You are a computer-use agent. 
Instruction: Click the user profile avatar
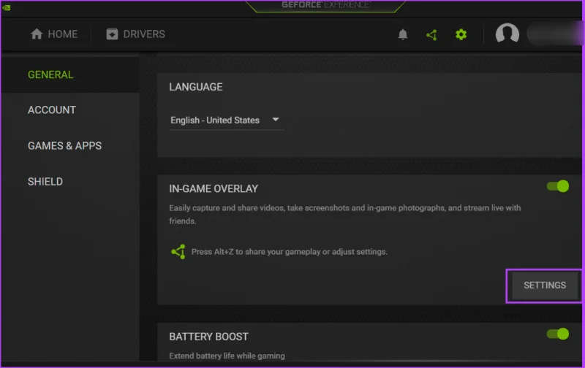pyautogui.click(x=507, y=34)
